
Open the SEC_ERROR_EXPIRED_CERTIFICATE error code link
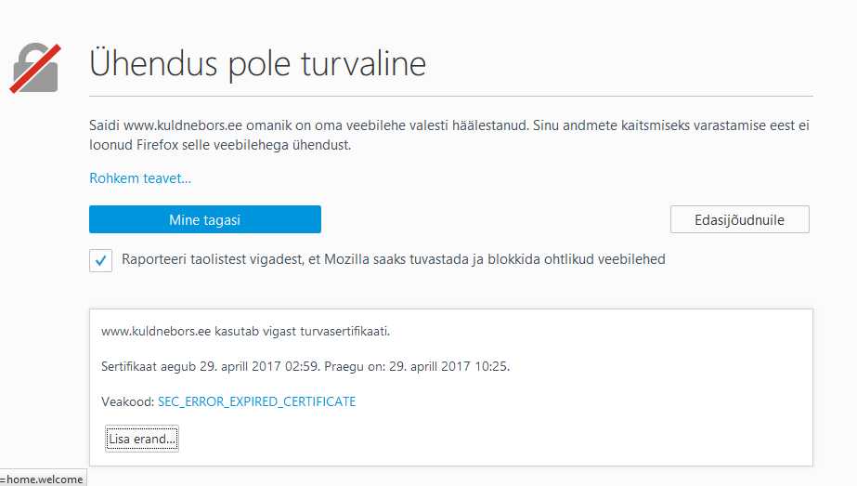(x=257, y=401)
